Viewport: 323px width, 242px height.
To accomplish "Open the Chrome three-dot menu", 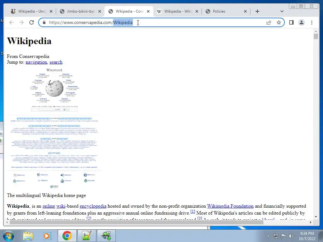I will [x=312, y=22].
